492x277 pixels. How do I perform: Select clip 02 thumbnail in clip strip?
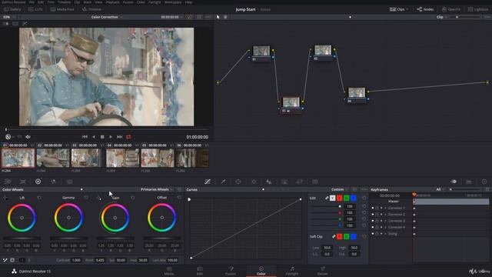(x=53, y=158)
